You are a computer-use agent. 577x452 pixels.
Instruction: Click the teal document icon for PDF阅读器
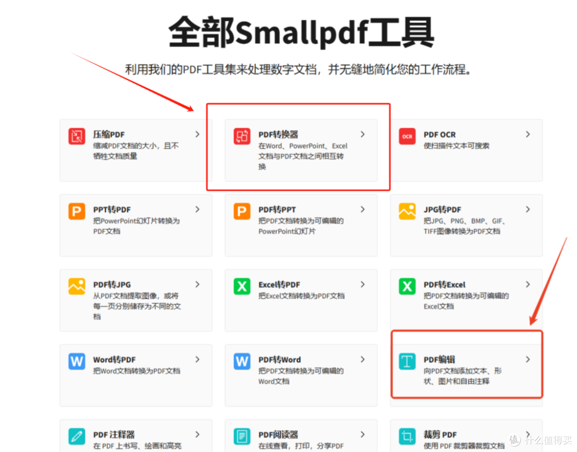tap(242, 437)
